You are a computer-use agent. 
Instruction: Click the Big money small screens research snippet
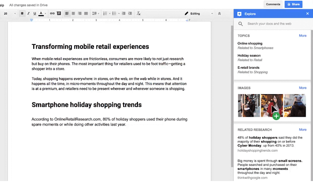click(270, 167)
